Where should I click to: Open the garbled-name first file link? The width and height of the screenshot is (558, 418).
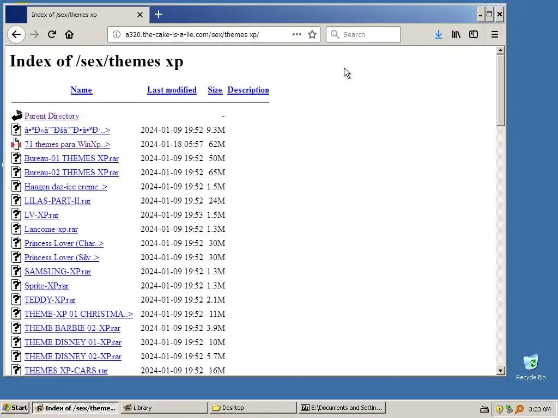[67, 130]
